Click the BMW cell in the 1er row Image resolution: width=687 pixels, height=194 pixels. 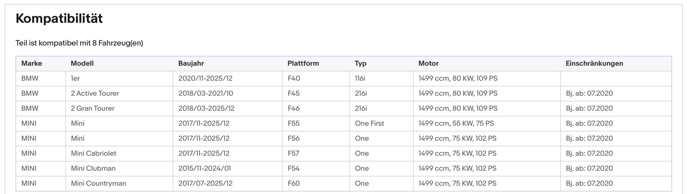41,79
